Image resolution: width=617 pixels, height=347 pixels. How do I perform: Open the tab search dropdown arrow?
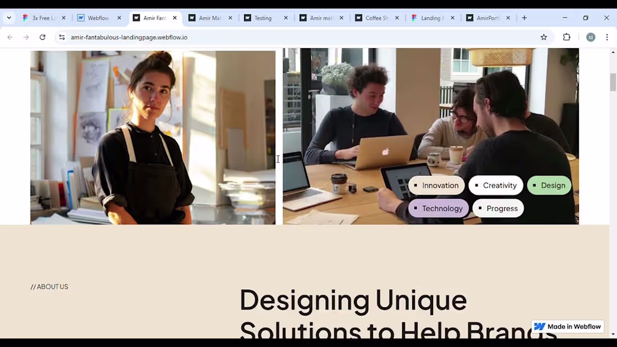click(8, 17)
